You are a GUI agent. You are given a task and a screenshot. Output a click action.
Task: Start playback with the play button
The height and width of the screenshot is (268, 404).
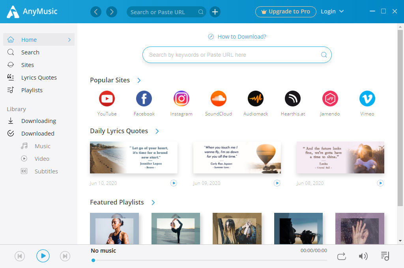[x=43, y=256]
